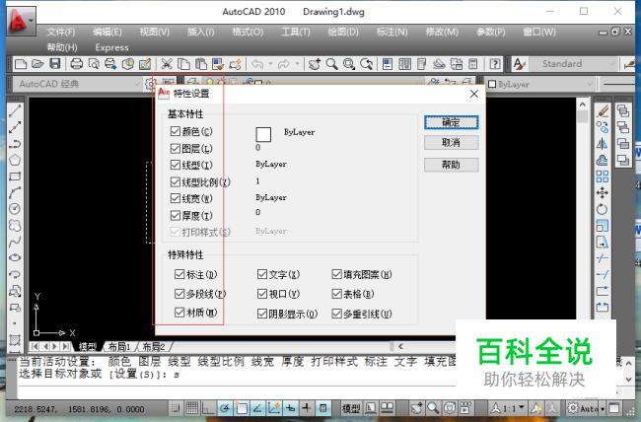
Task: Uncheck the 线型比例(Y) checkbox
Action: point(176,181)
